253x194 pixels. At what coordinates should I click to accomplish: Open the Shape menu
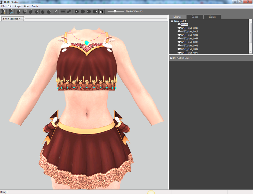pos(18,6)
